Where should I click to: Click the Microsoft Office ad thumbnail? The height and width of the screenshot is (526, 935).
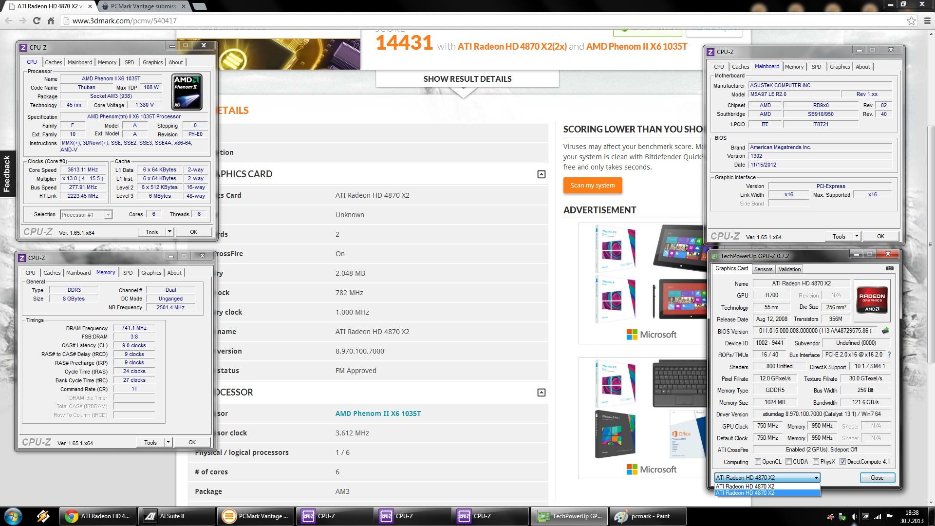tap(687, 433)
